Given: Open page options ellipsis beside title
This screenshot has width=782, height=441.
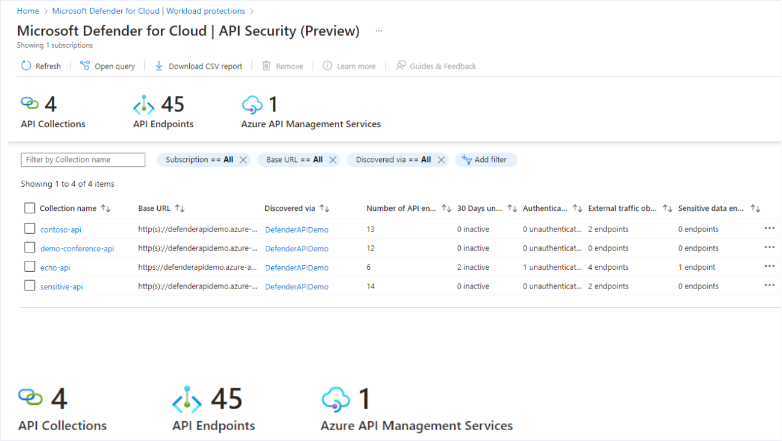Looking at the screenshot, I should [379, 31].
